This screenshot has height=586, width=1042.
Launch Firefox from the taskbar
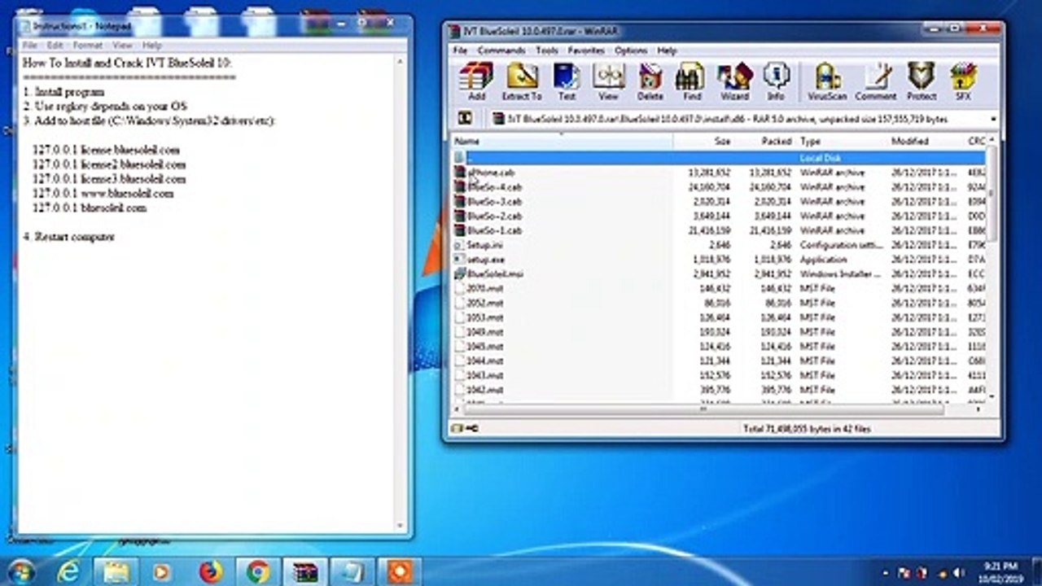(211, 571)
